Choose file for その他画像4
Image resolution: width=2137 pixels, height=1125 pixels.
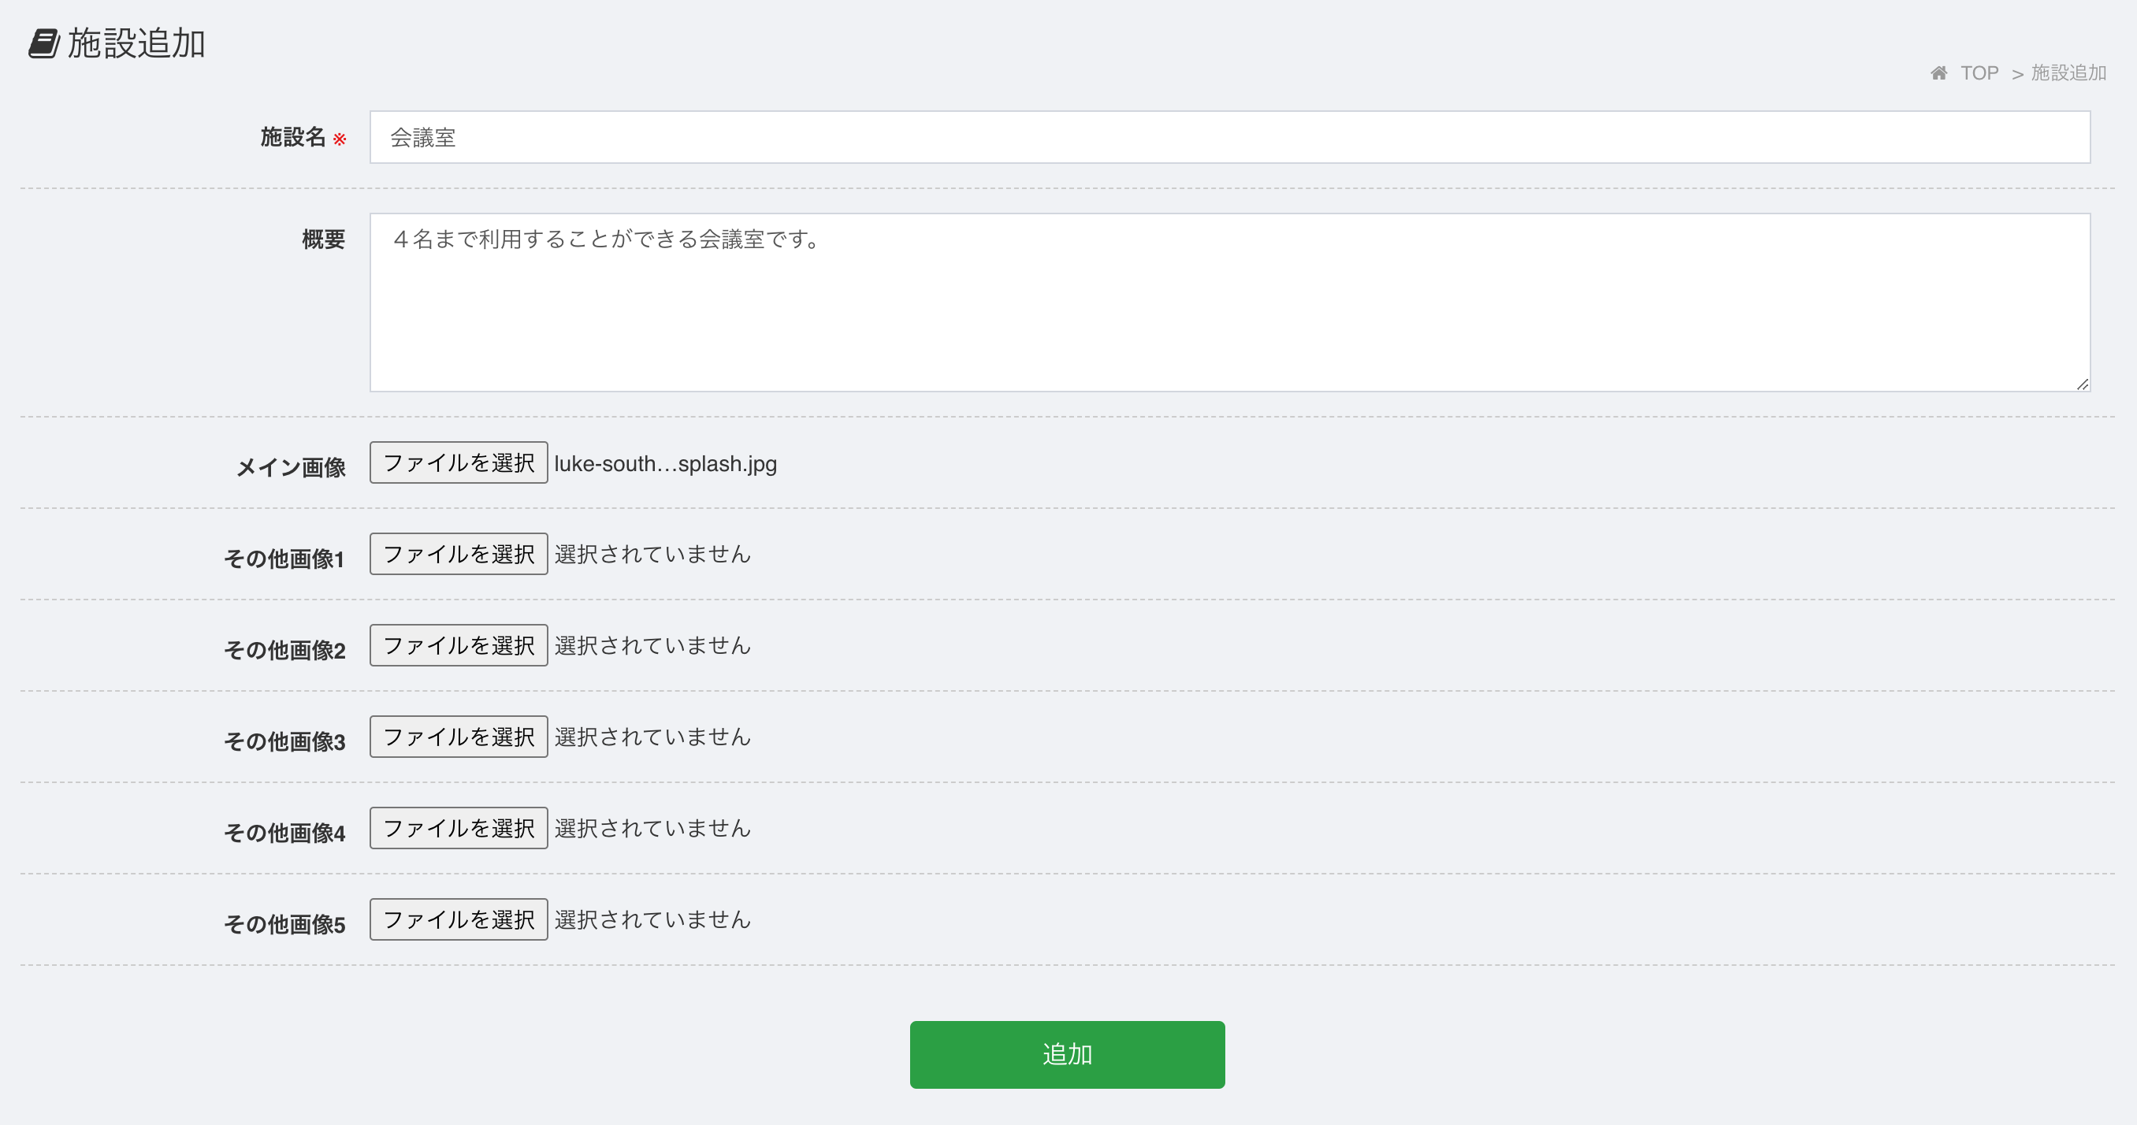pyautogui.click(x=459, y=827)
